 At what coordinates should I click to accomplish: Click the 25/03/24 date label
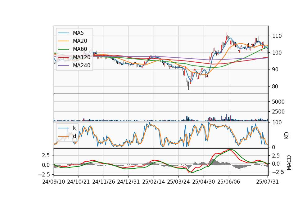pyautogui.click(x=178, y=182)
